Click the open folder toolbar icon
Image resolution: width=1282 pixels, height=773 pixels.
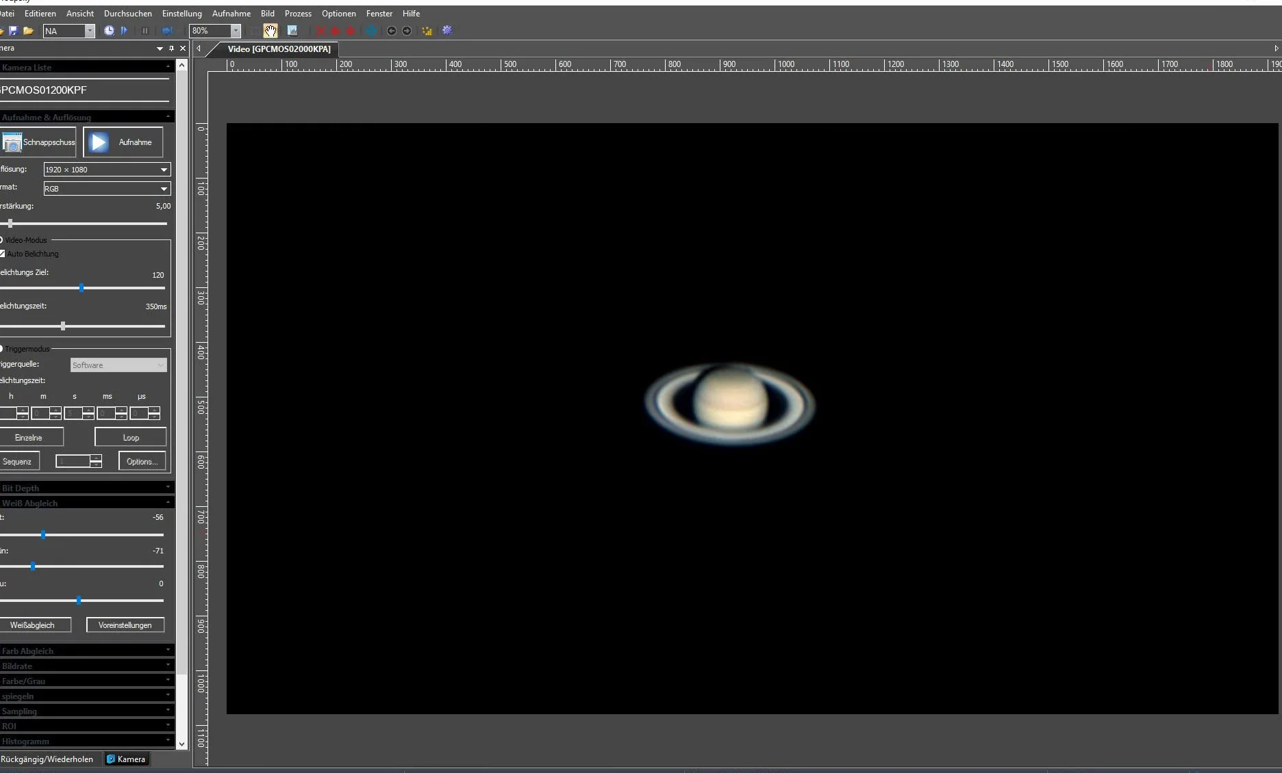(28, 31)
